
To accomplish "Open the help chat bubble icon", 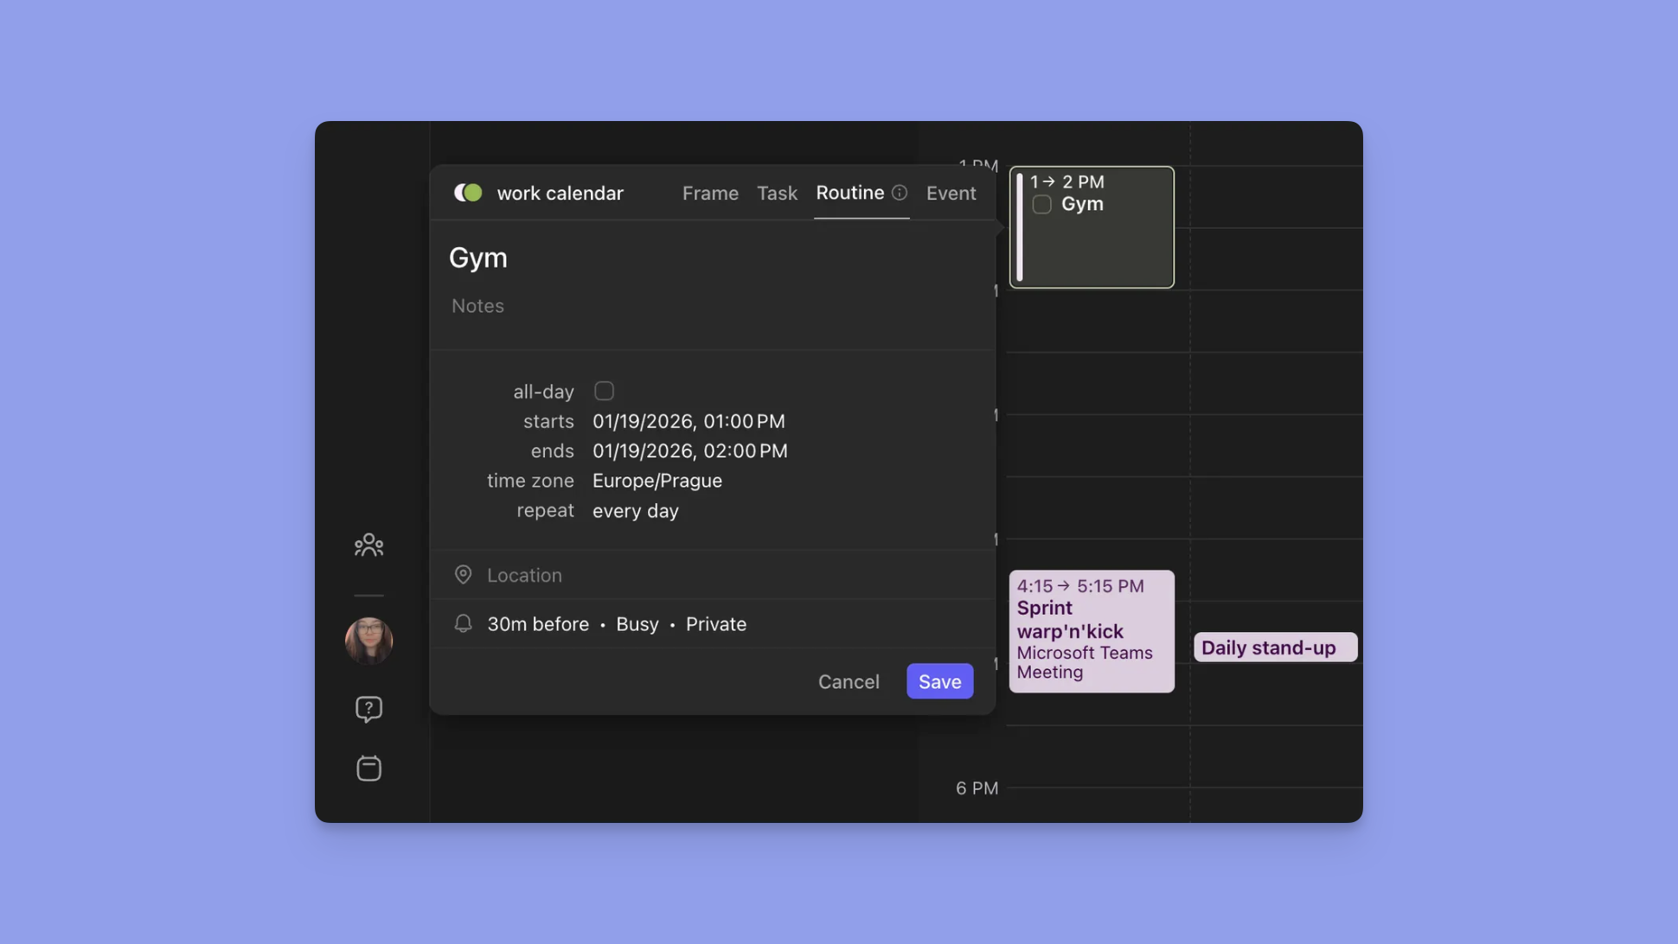I will click(x=368, y=709).
